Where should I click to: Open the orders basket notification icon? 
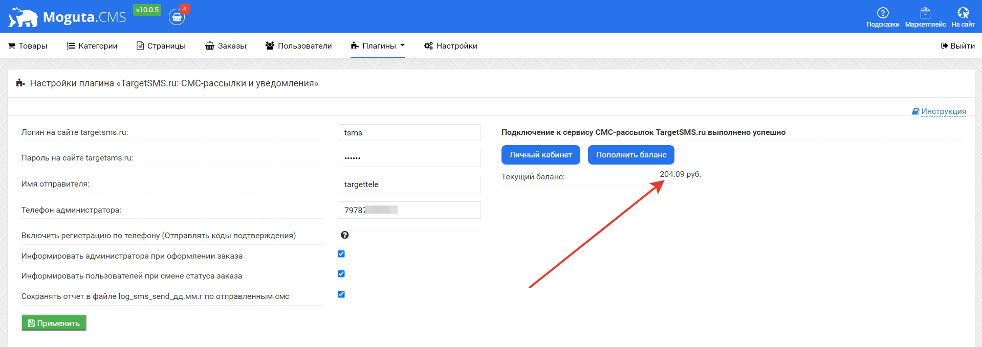tap(177, 17)
